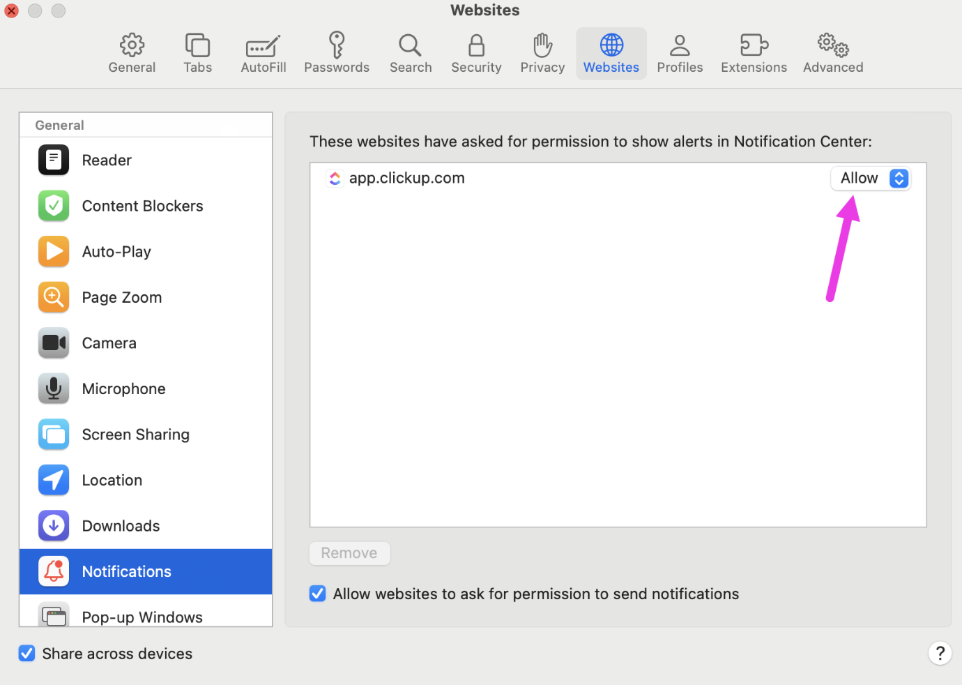Open the Reader settings in sidebar

click(107, 160)
